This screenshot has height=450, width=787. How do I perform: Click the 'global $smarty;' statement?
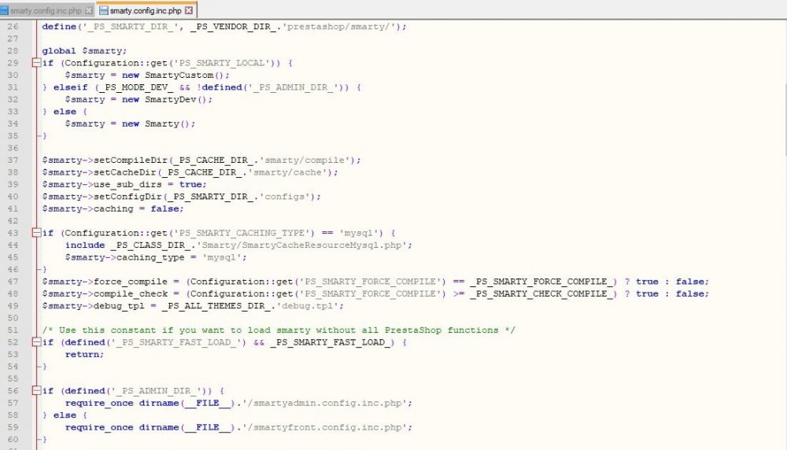point(84,50)
